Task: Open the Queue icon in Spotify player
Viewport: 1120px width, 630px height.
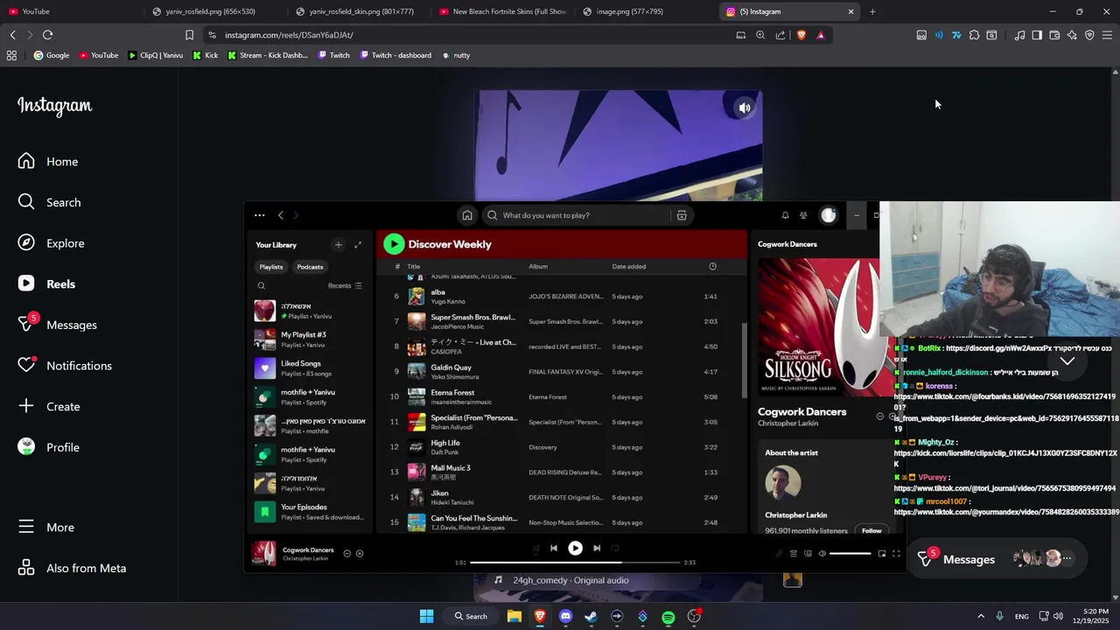Action: (x=794, y=554)
